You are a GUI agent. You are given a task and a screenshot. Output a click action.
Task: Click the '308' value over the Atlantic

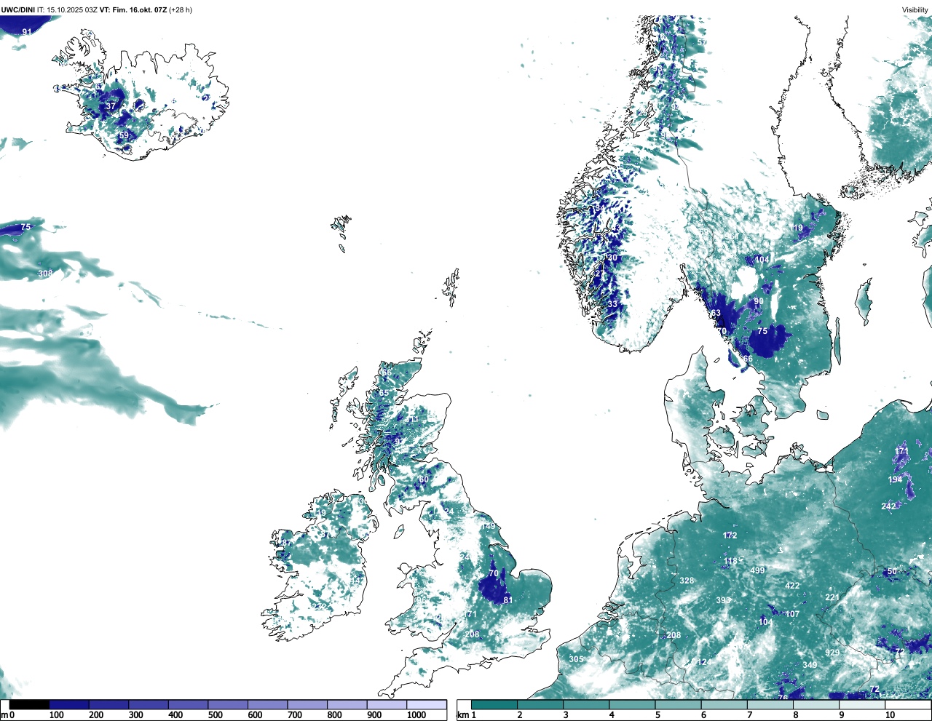click(45, 274)
